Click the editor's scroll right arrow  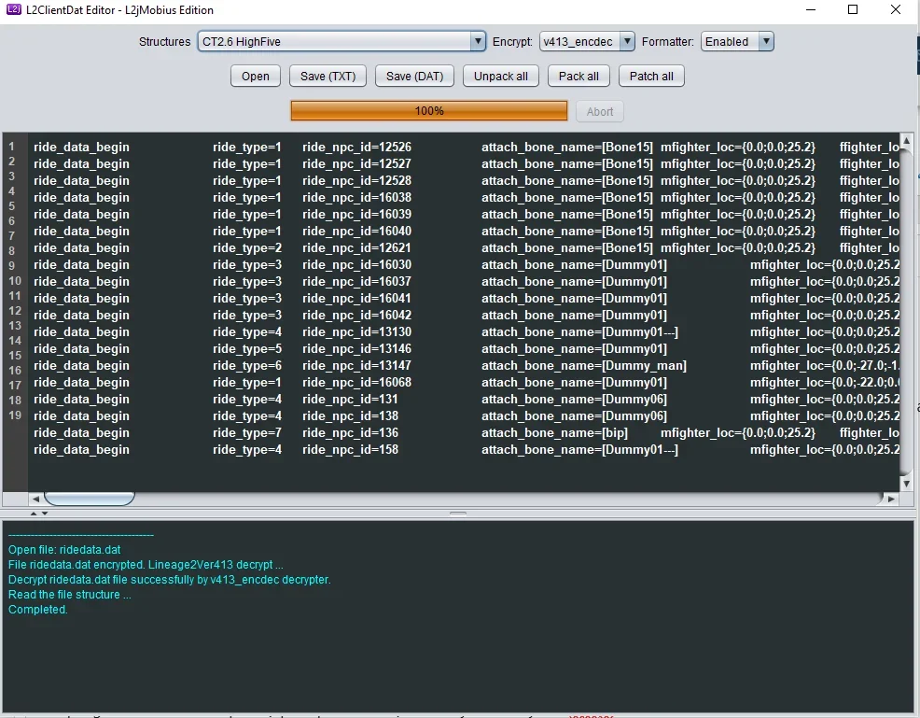pos(891,499)
